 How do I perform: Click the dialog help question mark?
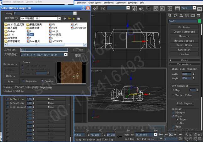tap(83, 8)
